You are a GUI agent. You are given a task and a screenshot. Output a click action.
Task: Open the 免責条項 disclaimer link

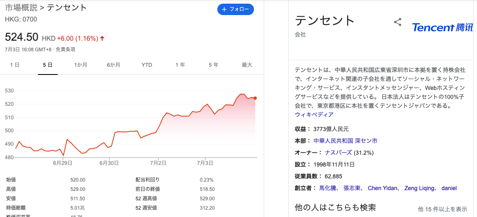coord(66,49)
